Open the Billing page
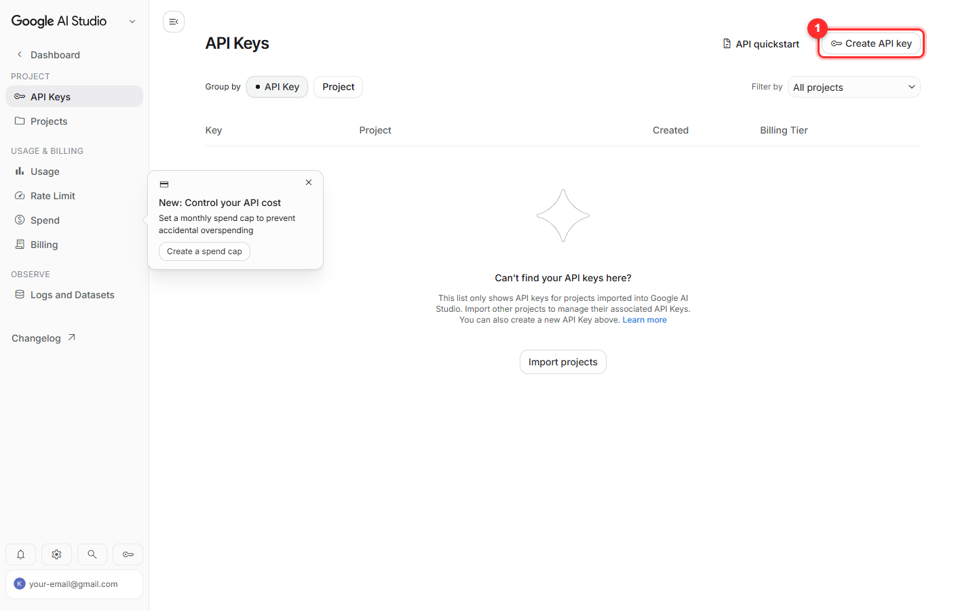This screenshot has height=610, width=977. [75, 245]
